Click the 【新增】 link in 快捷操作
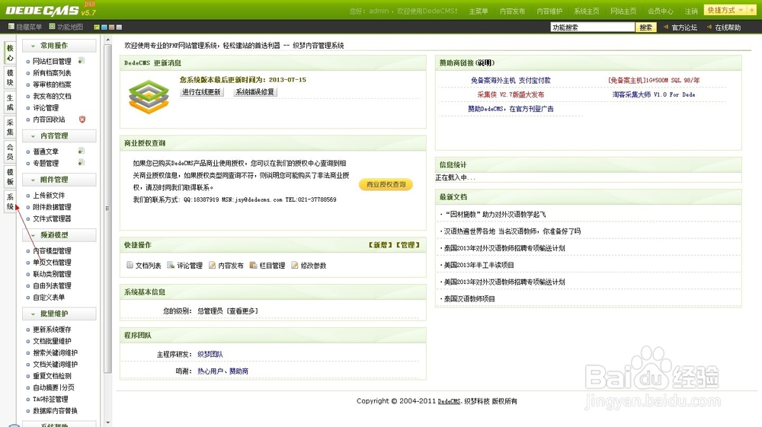The width and height of the screenshot is (762, 427). tap(380, 245)
